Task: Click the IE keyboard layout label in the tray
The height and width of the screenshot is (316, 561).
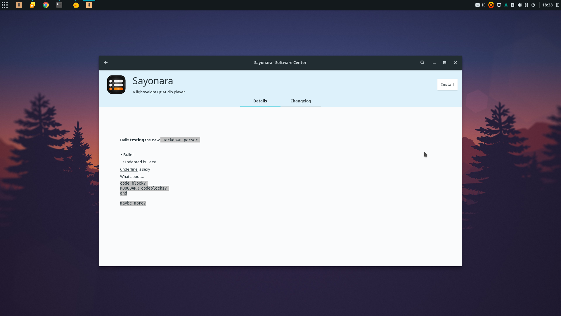Action: point(484,5)
